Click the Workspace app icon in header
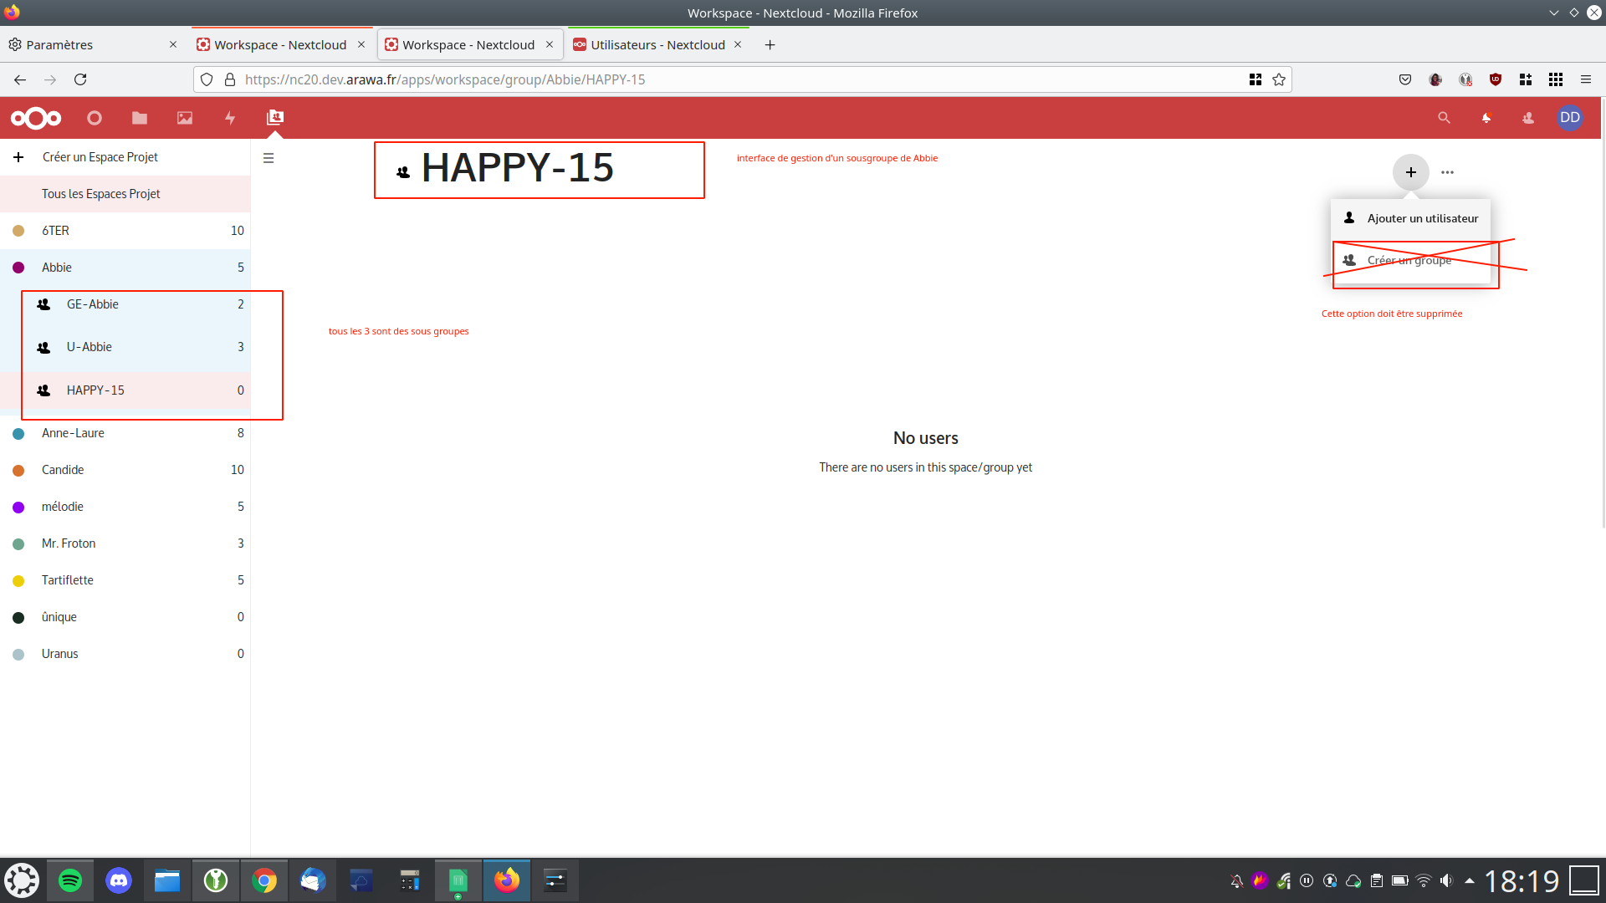Viewport: 1606px width, 903px height. pyautogui.click(x=275, y=118)
